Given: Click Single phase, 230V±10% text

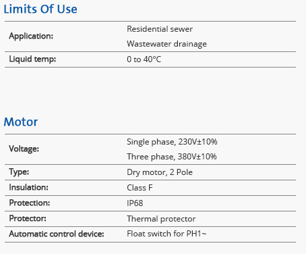Looking at the screenshot, I should tap(172, 142).
